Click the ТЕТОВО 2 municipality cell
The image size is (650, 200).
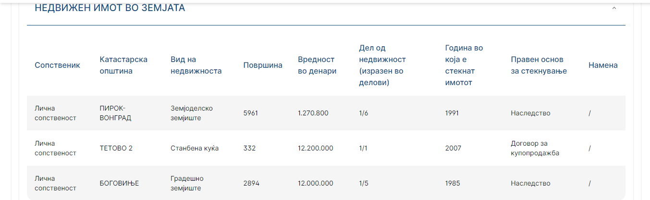(x=116, y=148)
